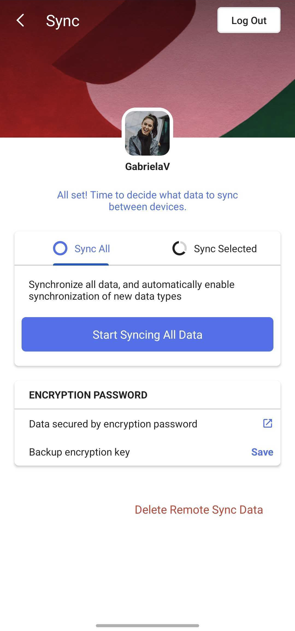Click the Sync Selected partial-circle icon
The height and width of the screenshot is (631, 295).
point(179,248)
